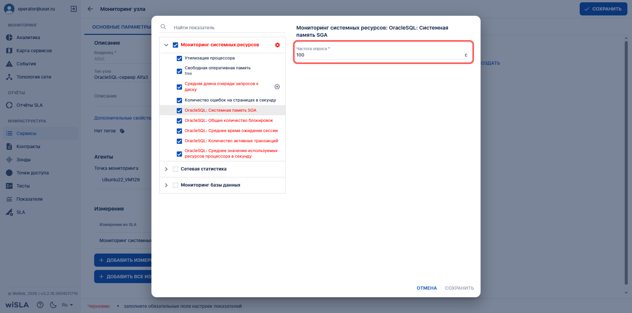
Task: Click the Тесты checklist icon
Action: point(9,186)
